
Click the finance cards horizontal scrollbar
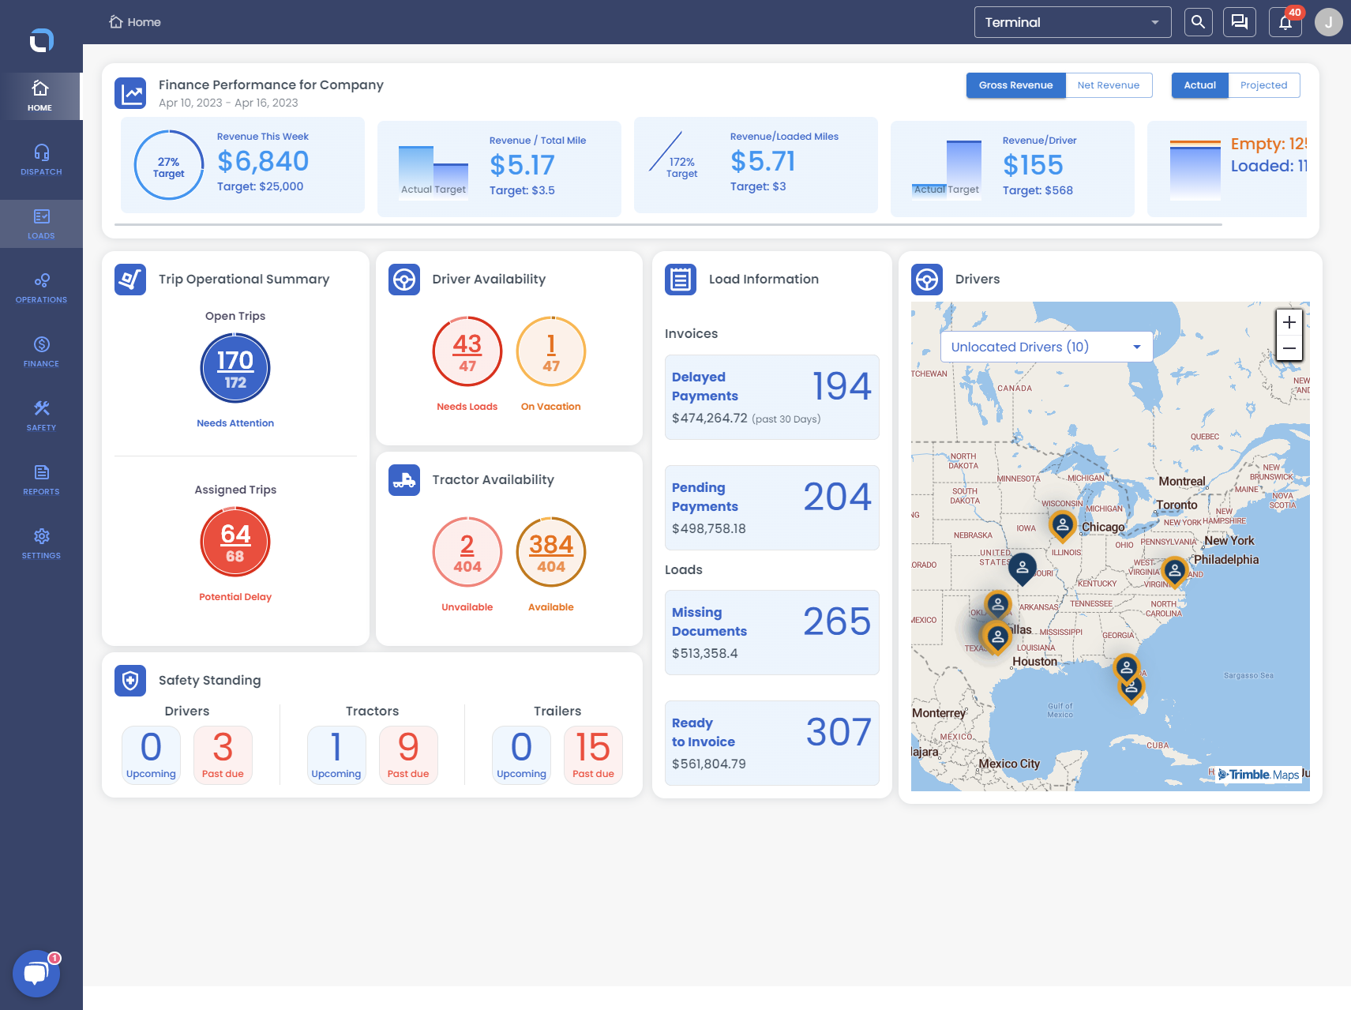[668, 225]
